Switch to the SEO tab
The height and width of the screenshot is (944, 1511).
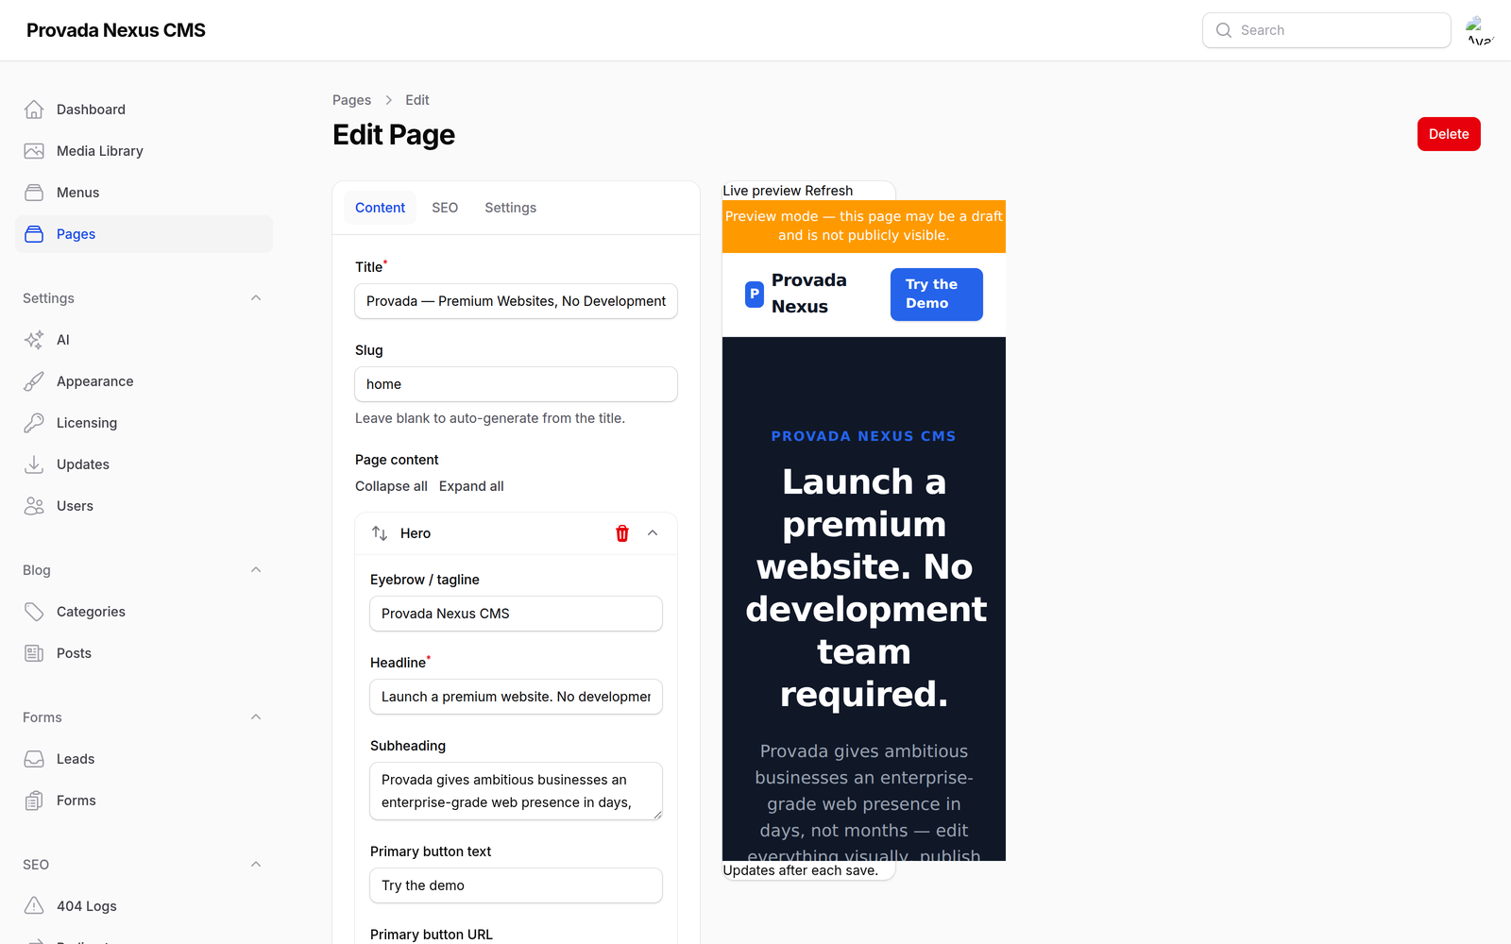[445, 208]
